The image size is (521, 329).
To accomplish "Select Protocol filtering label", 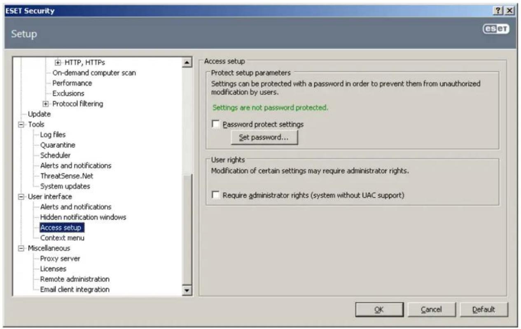I will [x=77, y=103].
